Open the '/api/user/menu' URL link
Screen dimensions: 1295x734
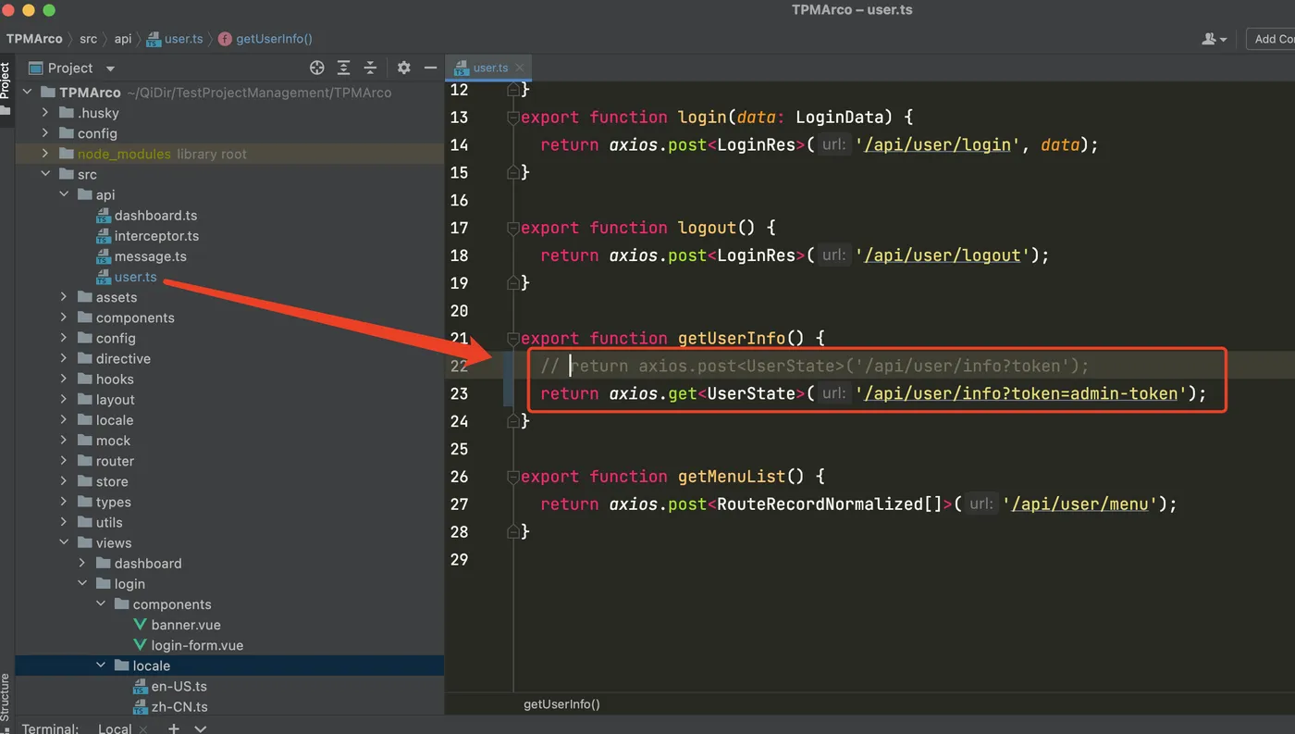point(1079,504)
